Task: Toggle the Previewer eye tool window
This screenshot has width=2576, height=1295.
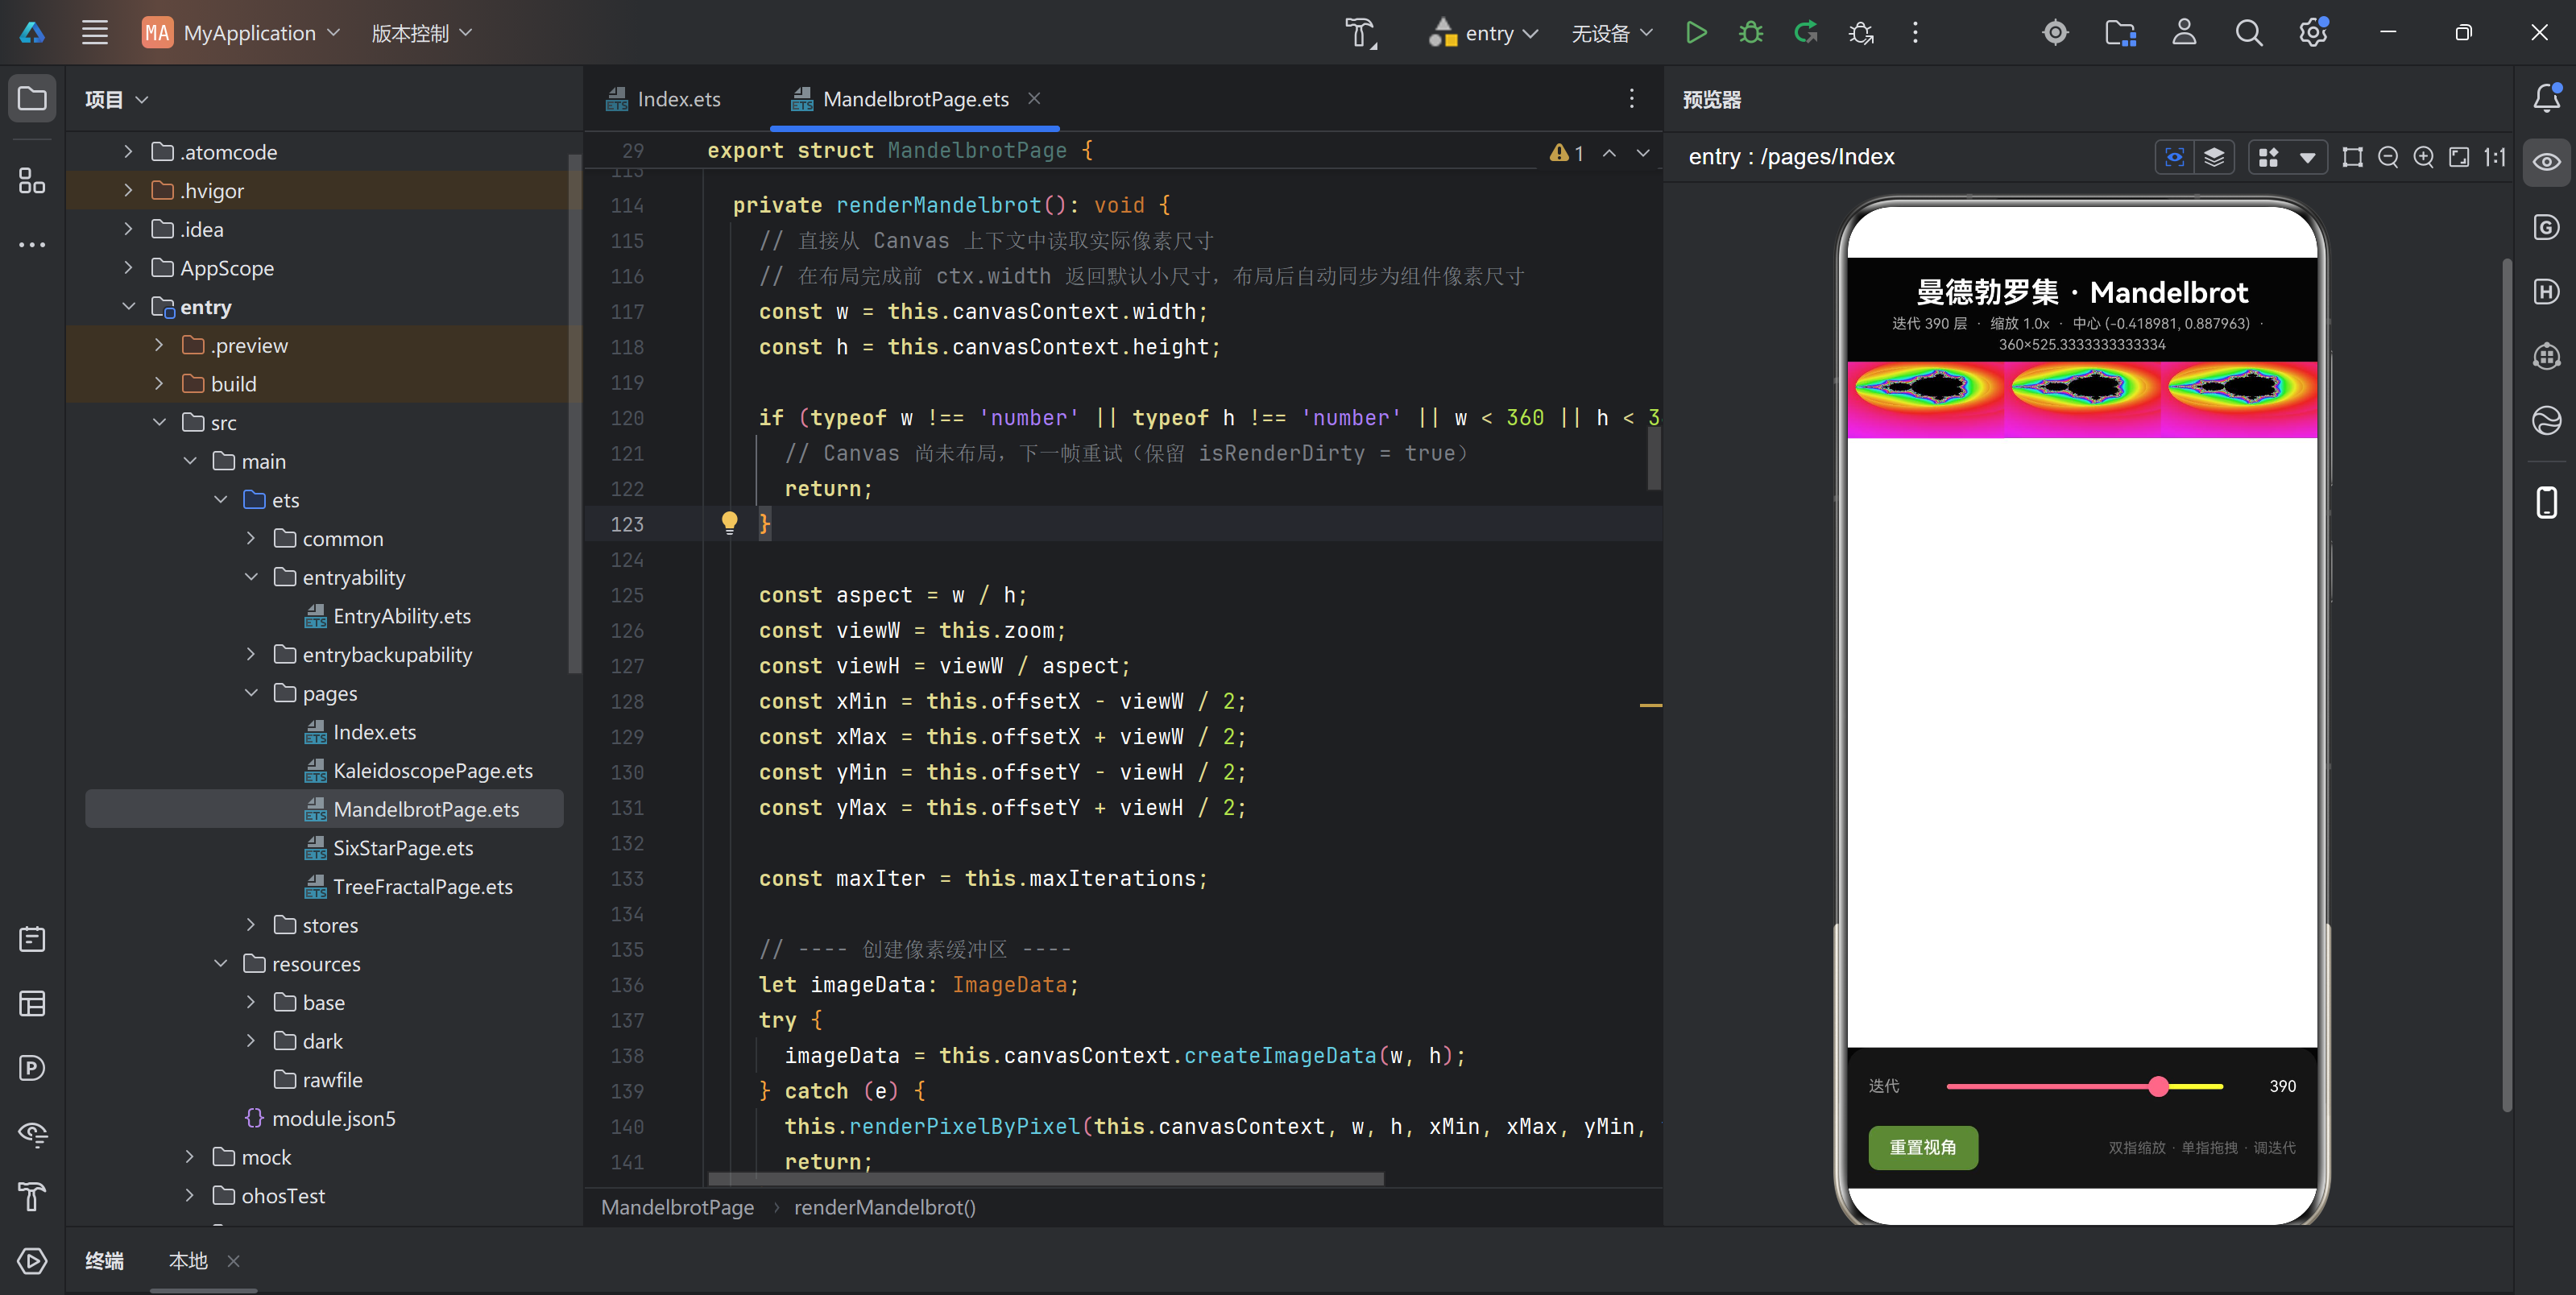Action: pos(2546,162)
